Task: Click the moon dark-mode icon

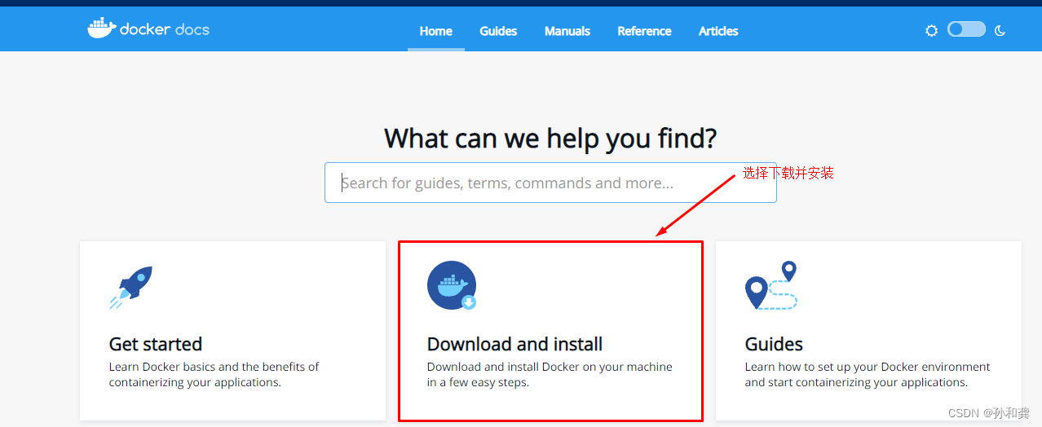Action: [1000, 31]
